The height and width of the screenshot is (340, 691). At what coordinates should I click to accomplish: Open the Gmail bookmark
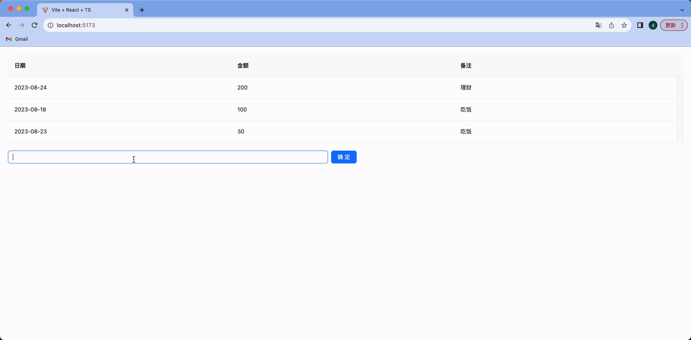tap(17, 39)
